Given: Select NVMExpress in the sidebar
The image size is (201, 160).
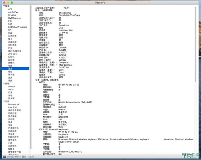Looking at the screenshot, I should pyautogui.click(x=14, y=18).
